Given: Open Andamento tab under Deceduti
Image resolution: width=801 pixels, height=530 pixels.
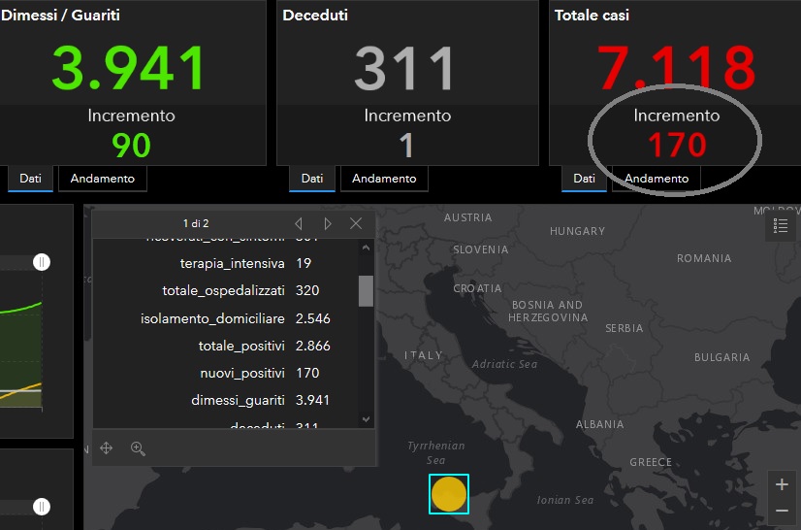Looking at the screenshot, I should 384,179.
